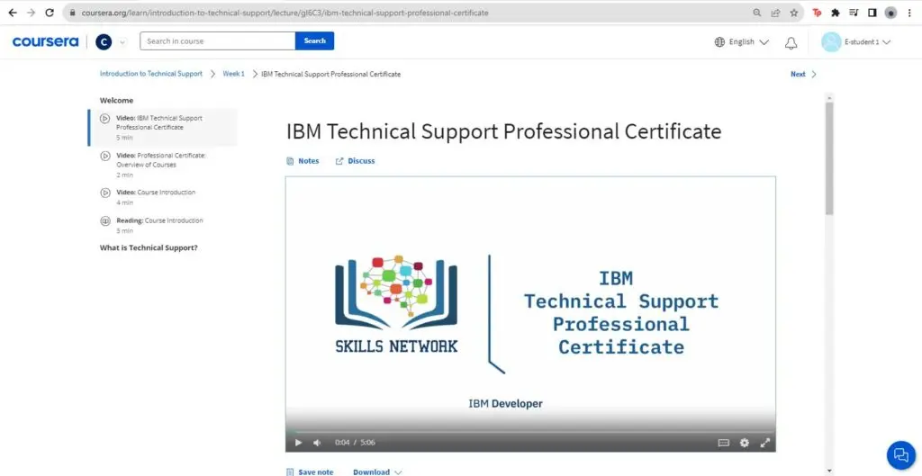Click play icon beside Overview of Courses

pos(104,156)
